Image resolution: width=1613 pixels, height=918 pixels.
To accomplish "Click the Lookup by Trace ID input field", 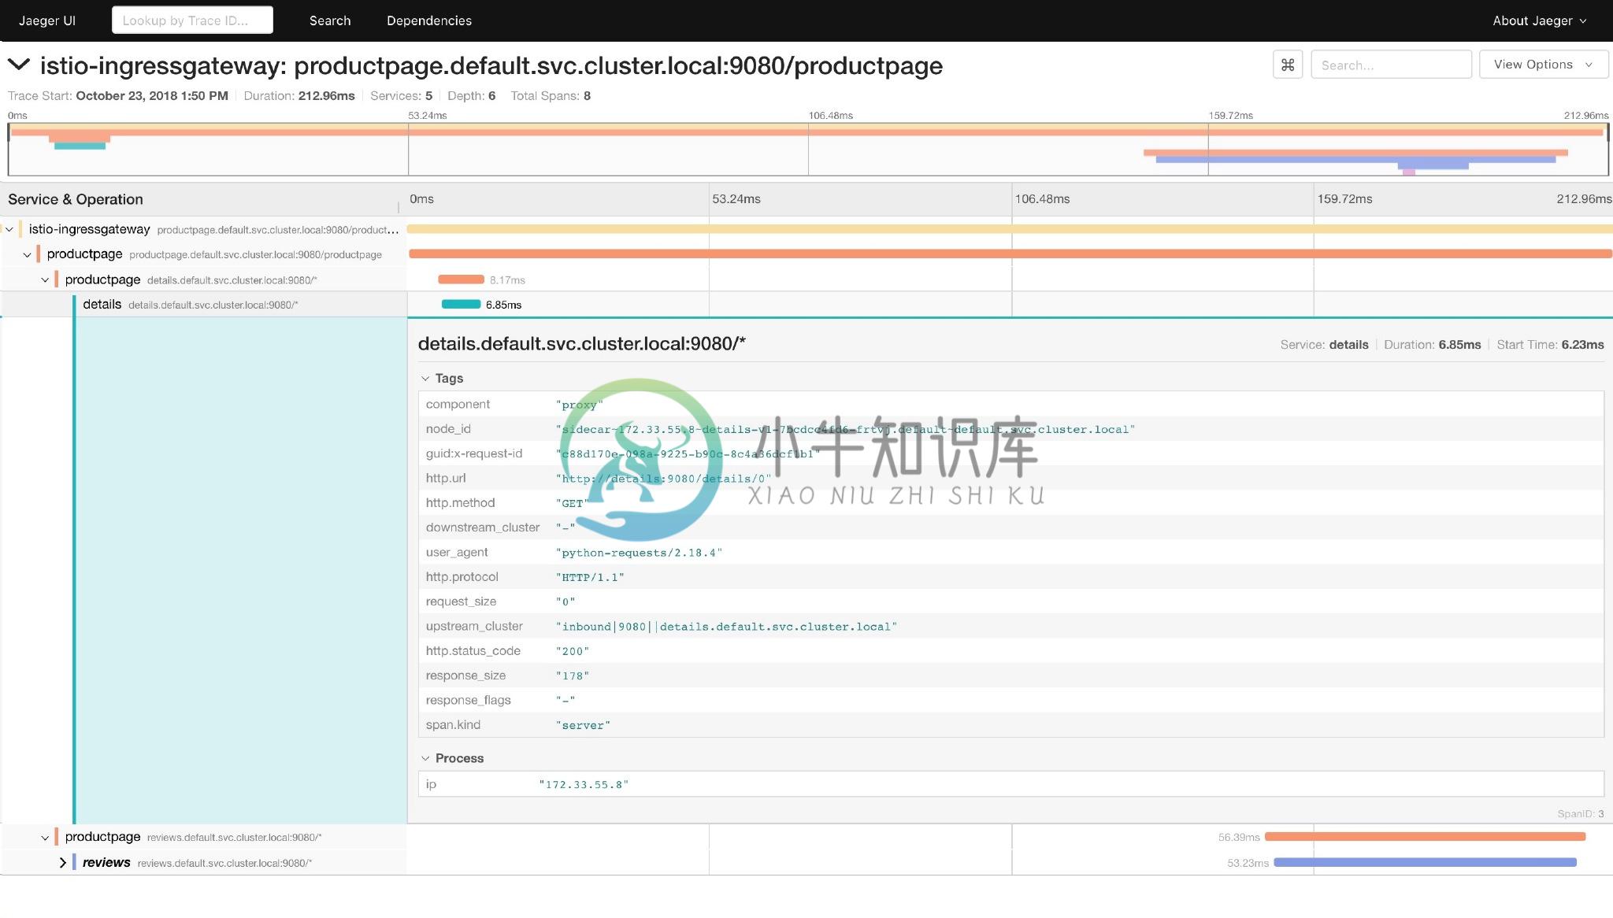I will (191, 20).
